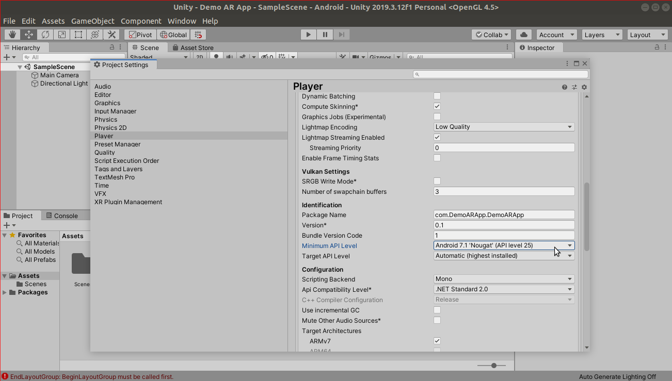
Task: Start Play mode
Action: tap(308, 35)
